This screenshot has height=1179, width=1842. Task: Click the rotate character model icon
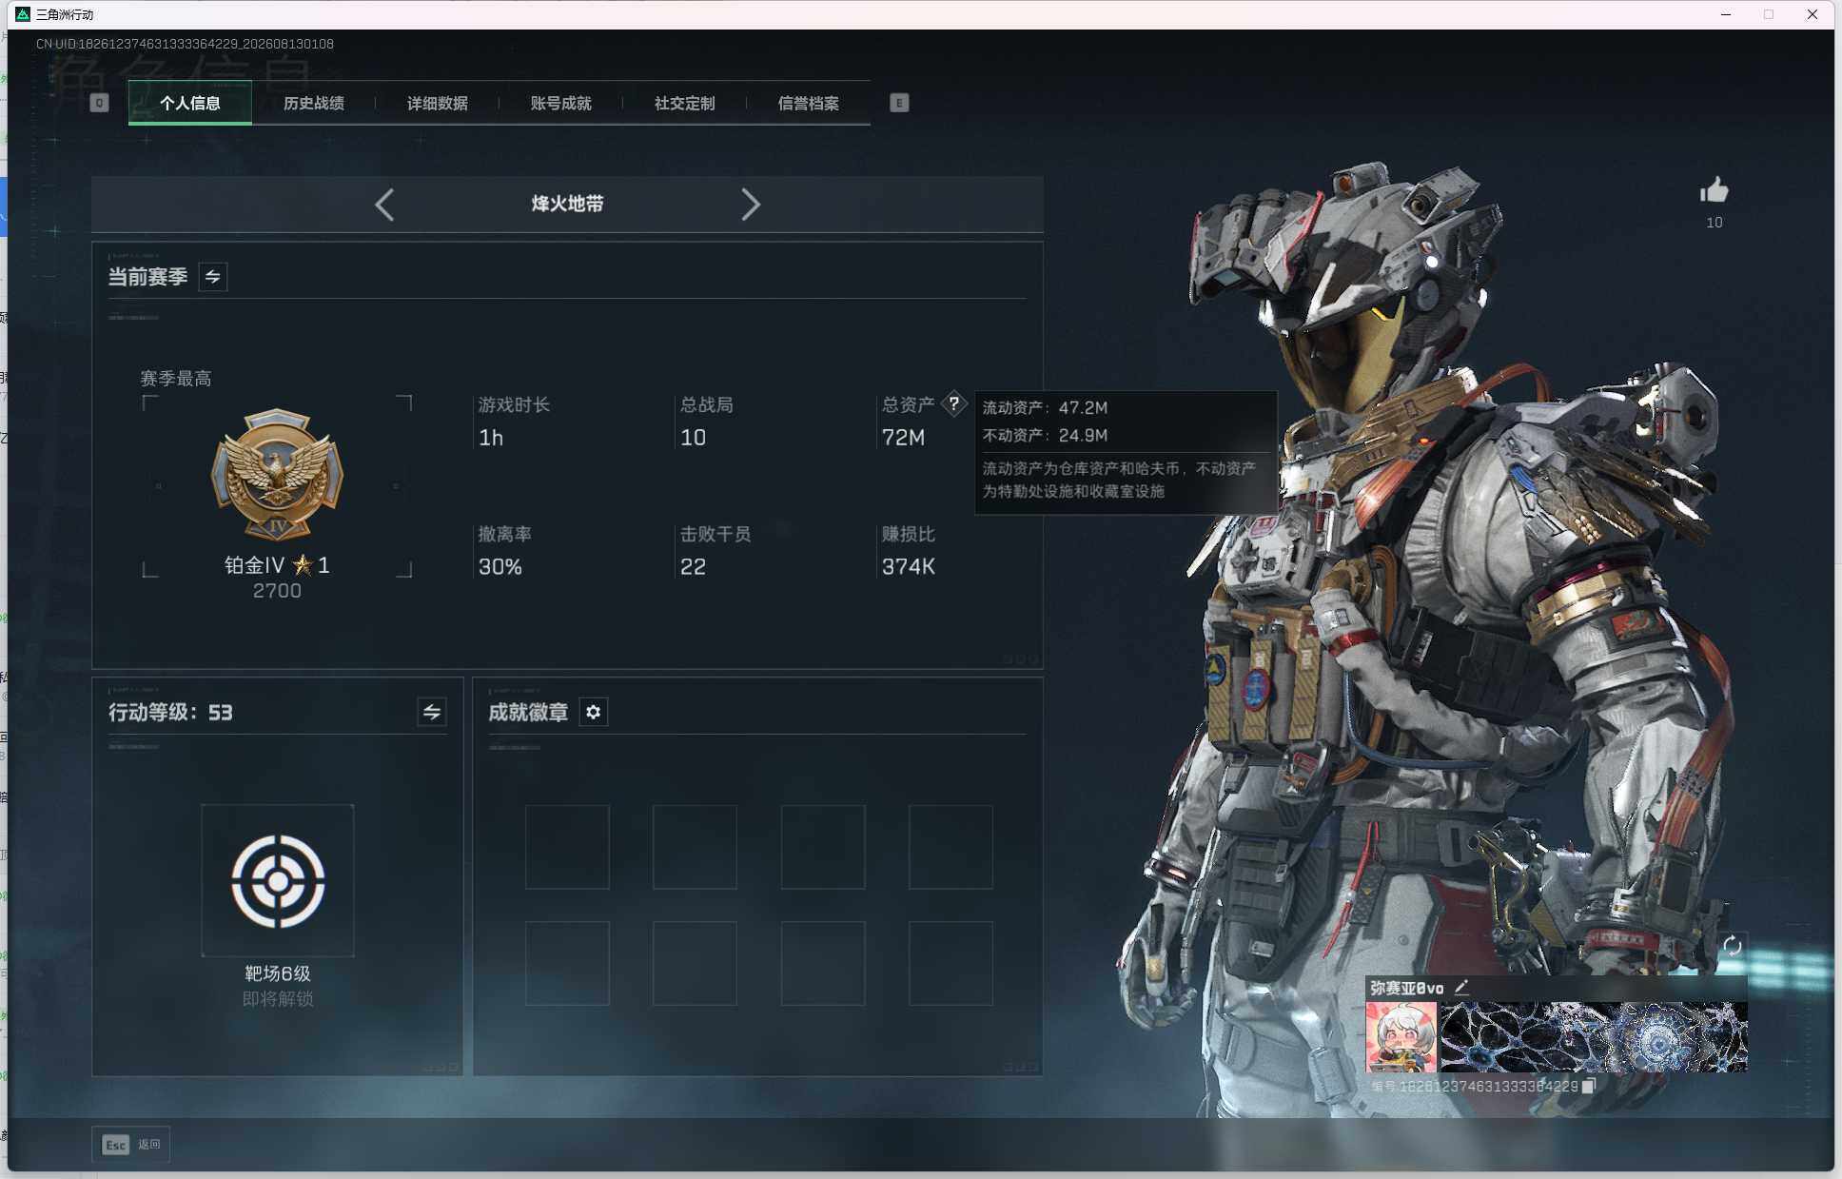click(1732, 945)
